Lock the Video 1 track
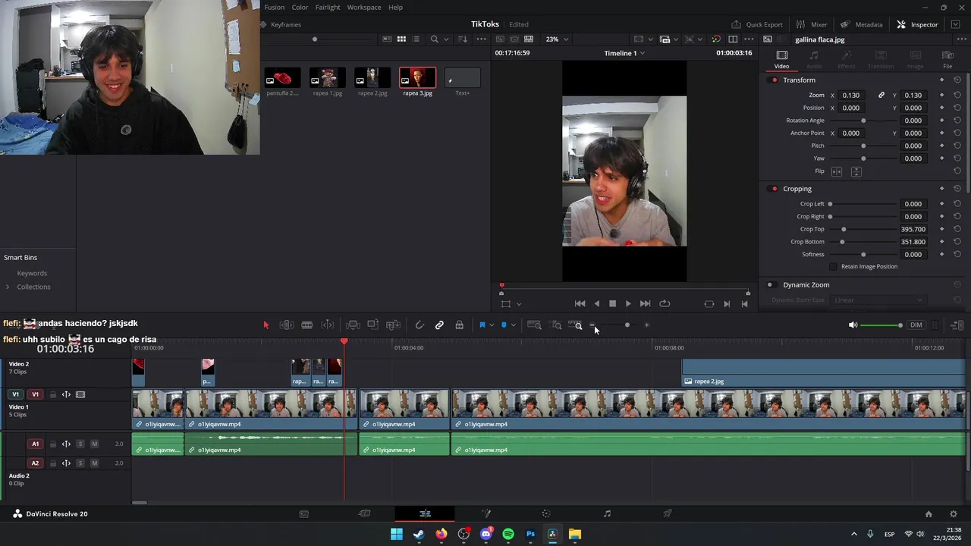The height and width of the screenshot is (546, 971). coord(52,394)
